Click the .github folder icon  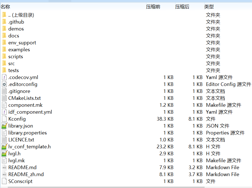click(x=4, y=22)
